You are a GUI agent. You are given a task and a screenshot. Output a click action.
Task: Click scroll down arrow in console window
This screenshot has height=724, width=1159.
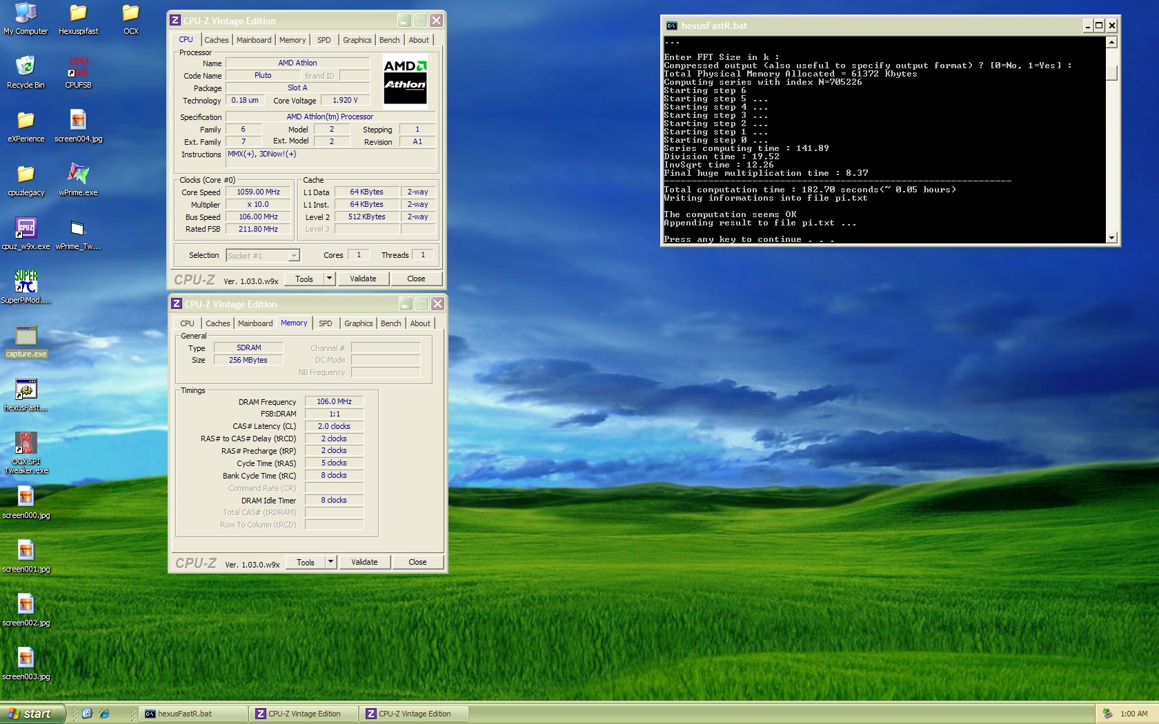[1111, 237]
